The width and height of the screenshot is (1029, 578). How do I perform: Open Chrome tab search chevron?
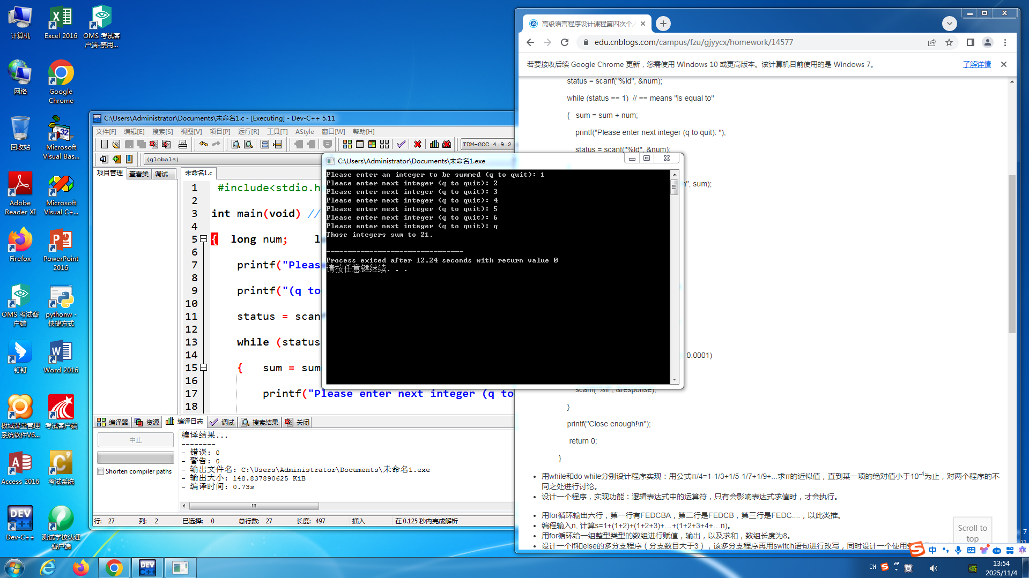tap(949, 24)
